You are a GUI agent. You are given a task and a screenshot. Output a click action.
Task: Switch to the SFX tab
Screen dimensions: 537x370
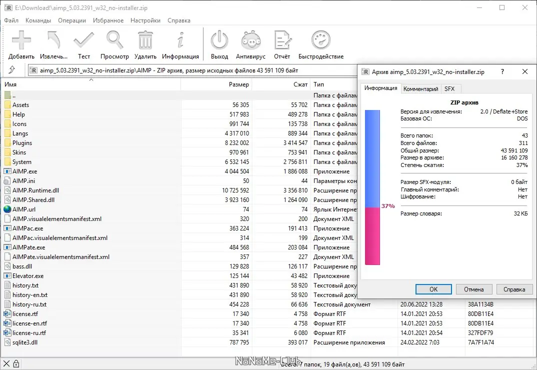click(449, 88)
